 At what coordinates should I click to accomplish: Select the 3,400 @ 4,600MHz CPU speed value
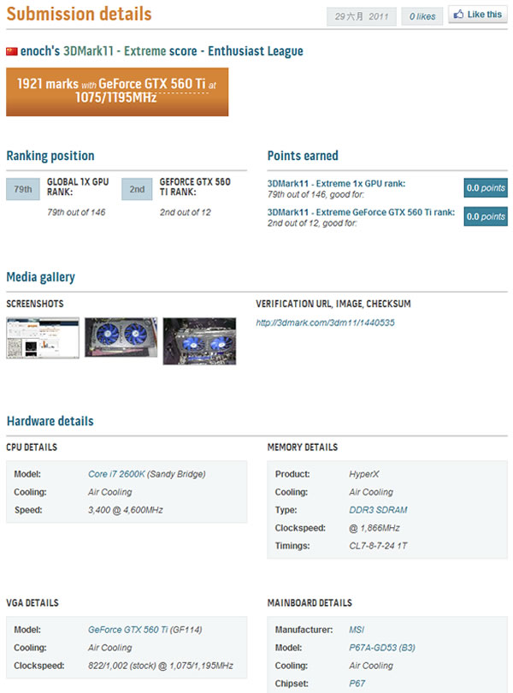[126, 510]
